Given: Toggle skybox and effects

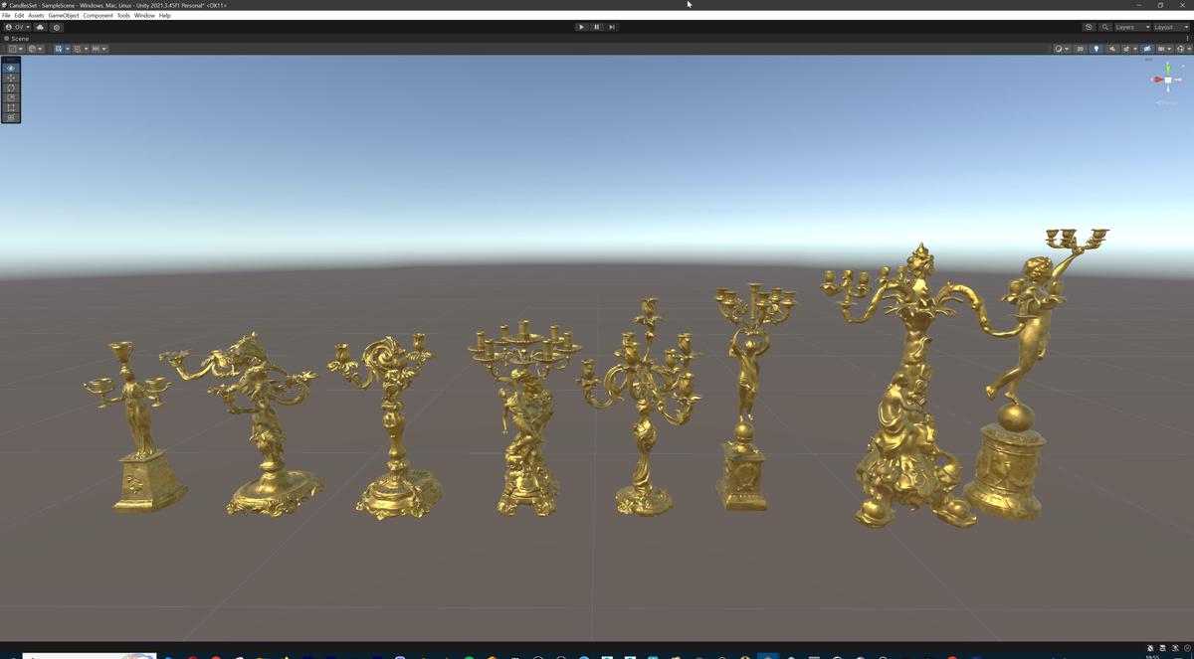Looking at the screenshot, I should [x=1126, y=49].
